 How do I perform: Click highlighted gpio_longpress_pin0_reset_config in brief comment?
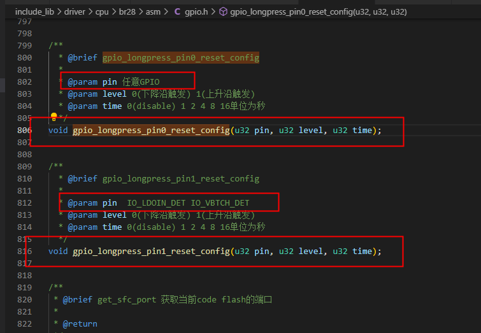181,58
